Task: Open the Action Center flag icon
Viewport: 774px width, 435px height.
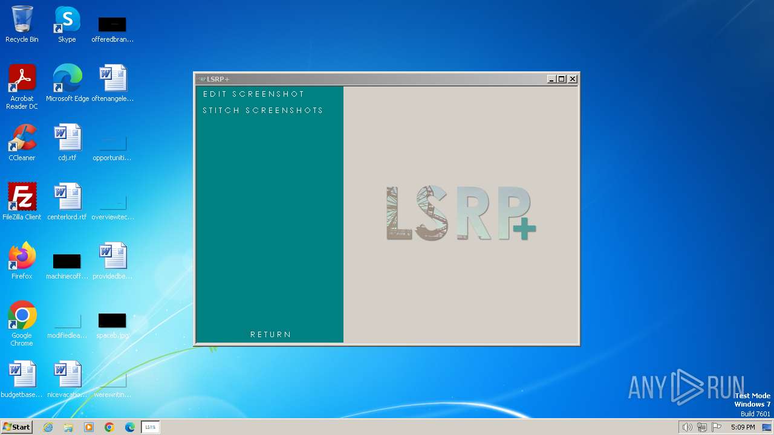Action: 717,427
